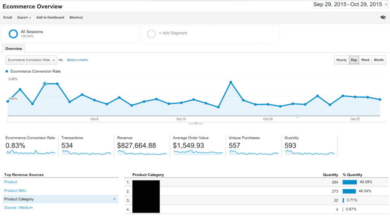This screenshot has width=390, height=216.
Task: Click the quantity value 22 in row 3
Action: tap(336, 200)
